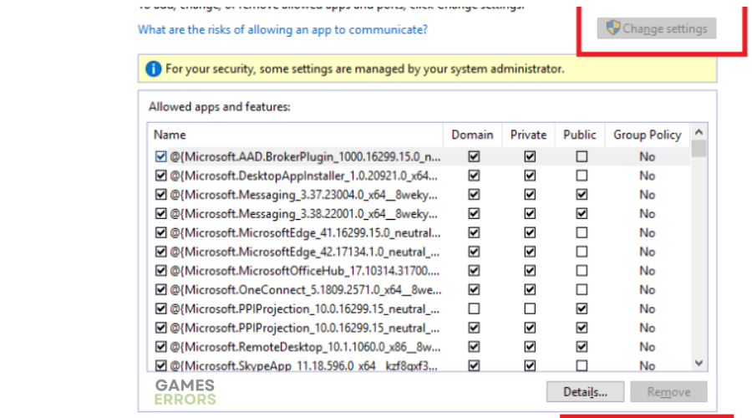Sort by the Group Policy column header
The height and width of the screenshot is (418, 752).
pyautogui.click(x=647, y=135)
